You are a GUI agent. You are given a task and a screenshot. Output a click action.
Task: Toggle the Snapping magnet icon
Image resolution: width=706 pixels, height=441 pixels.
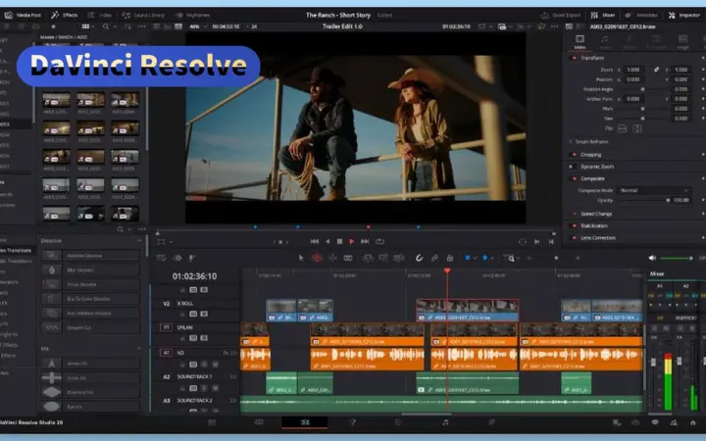pyautogui.click(x=420, y=258)
